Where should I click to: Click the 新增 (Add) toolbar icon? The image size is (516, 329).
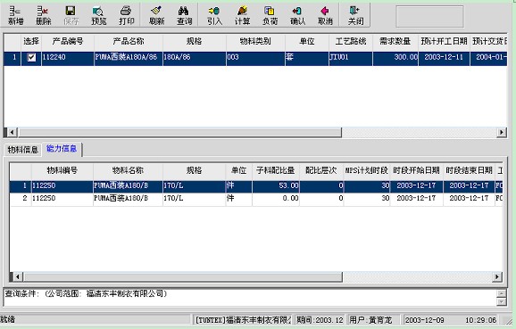coord(15,15)
